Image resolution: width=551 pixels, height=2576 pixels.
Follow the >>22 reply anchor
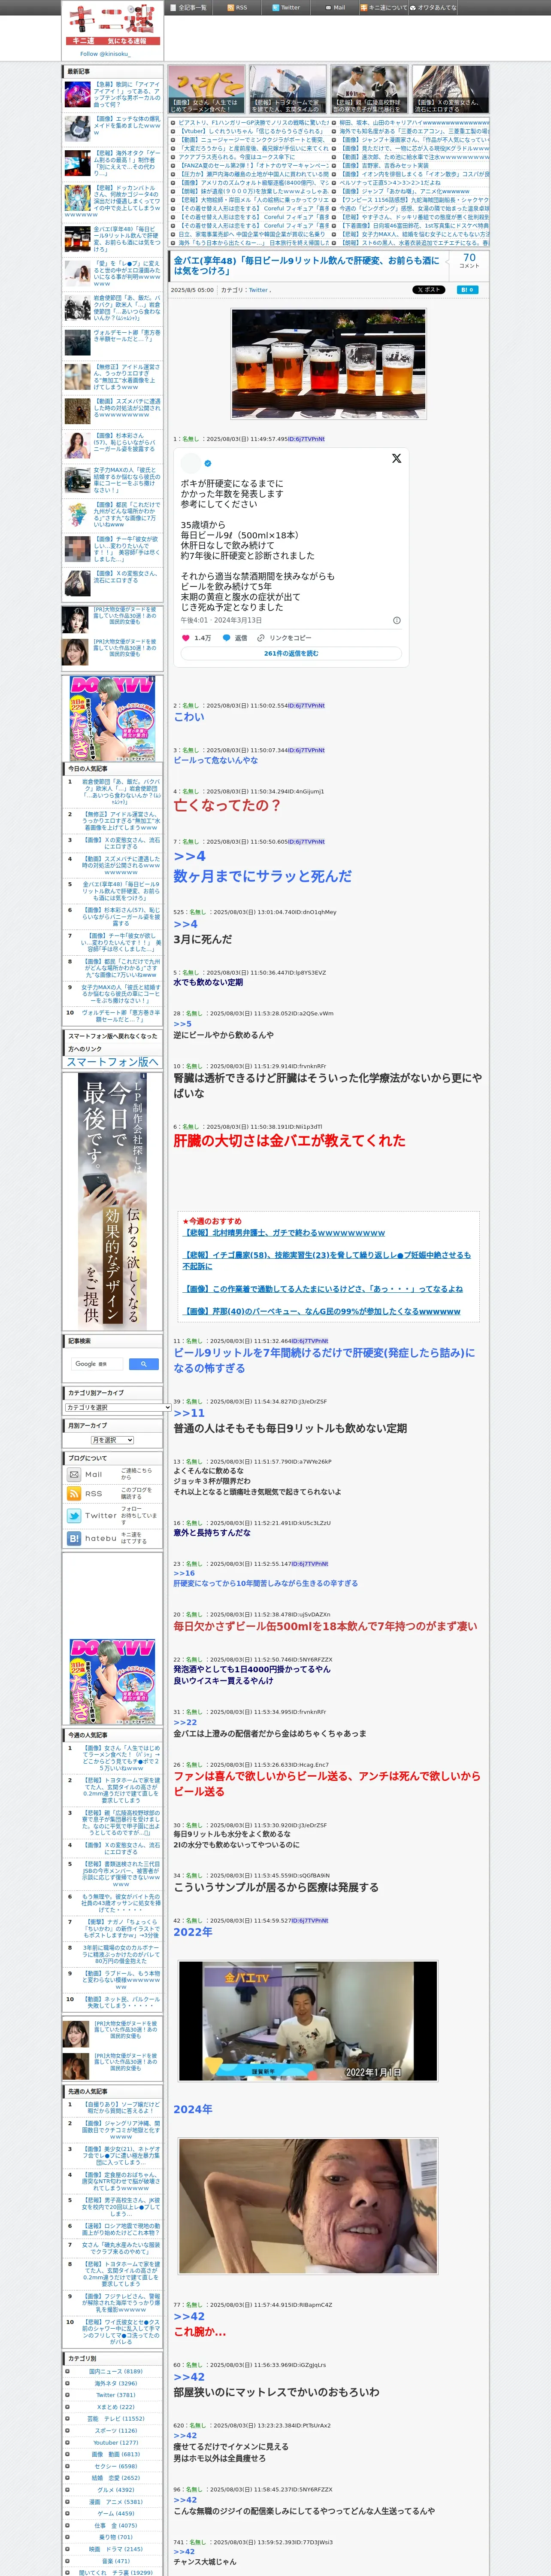coord(185,1722)
